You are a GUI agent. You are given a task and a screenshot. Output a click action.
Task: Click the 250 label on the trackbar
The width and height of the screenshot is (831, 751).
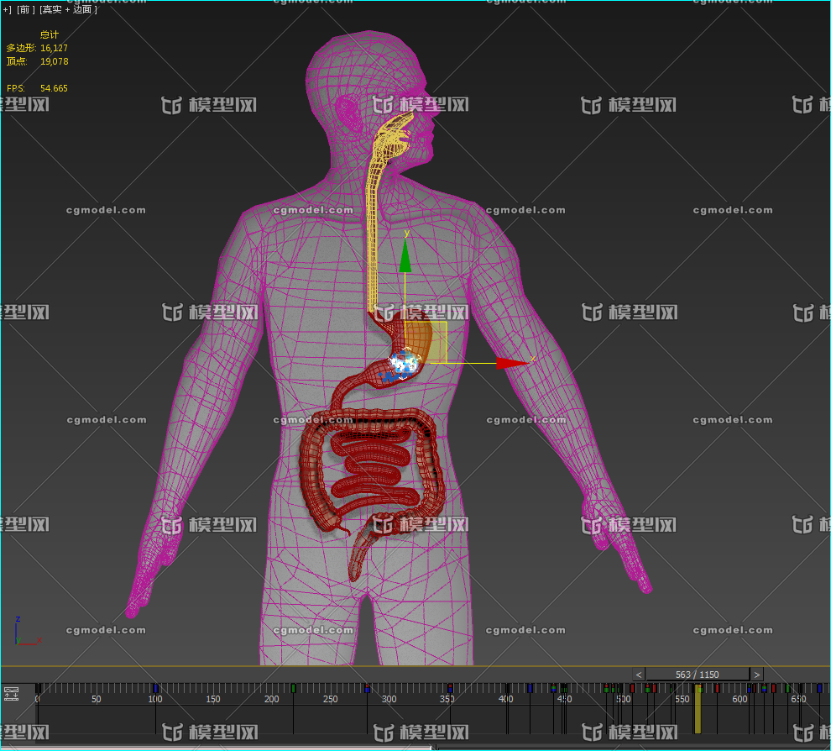(330, 699)
